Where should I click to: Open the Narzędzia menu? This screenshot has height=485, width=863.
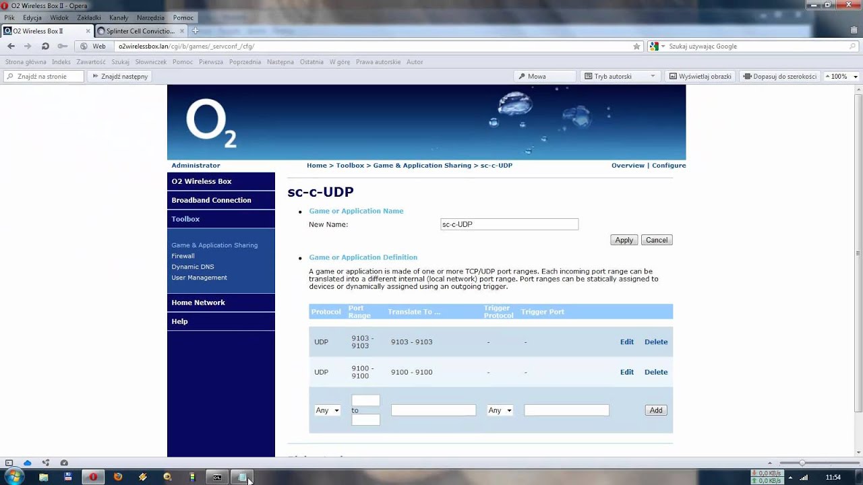coord(150,18)
